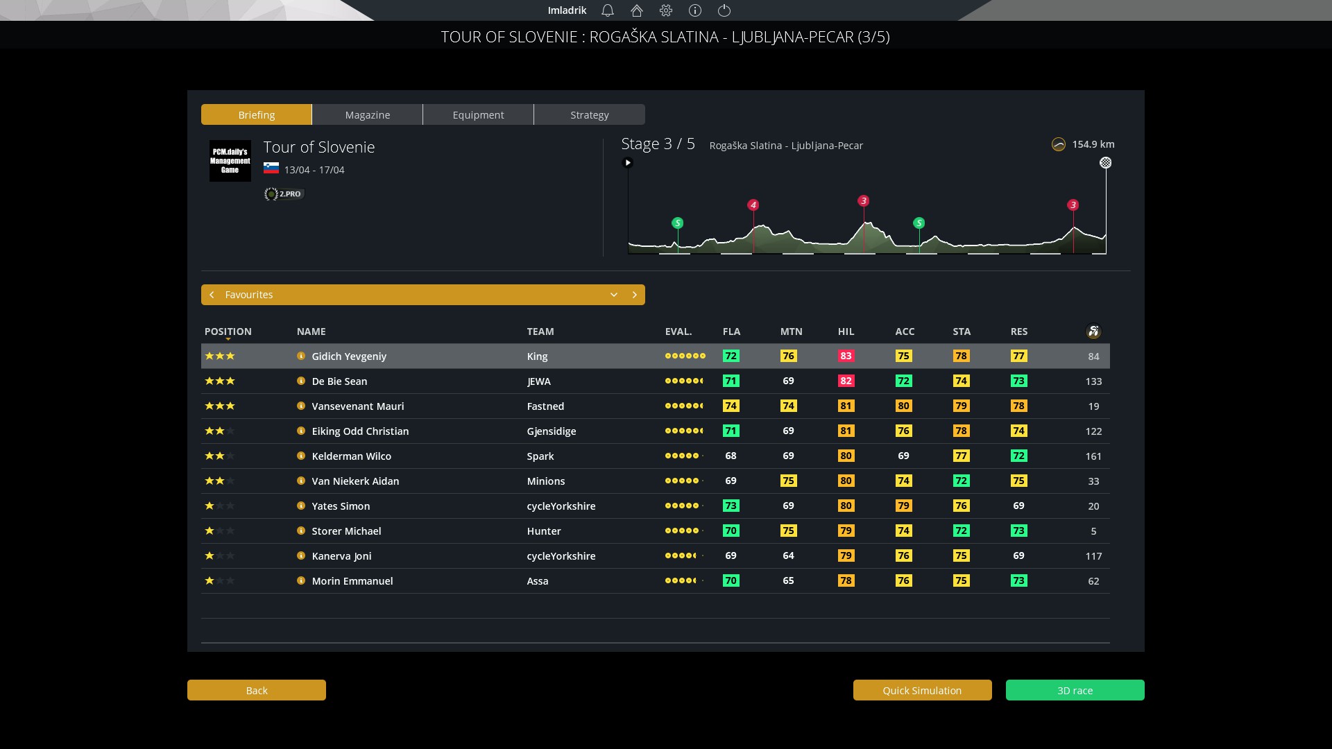Click the home icon in top bar
This screenshot has width=1332, height=749.
637,10
